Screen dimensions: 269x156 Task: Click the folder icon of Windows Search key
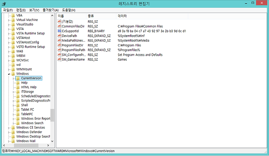[x=18, y=123]
